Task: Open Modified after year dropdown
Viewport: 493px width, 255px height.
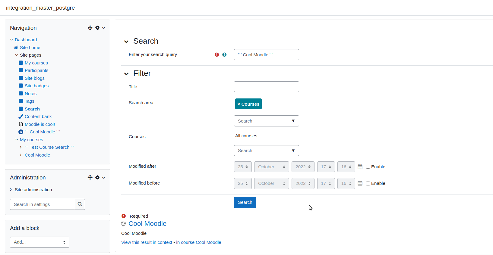Action: (303, 166)
